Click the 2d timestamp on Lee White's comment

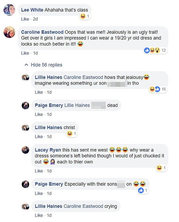tap(35, 19)
